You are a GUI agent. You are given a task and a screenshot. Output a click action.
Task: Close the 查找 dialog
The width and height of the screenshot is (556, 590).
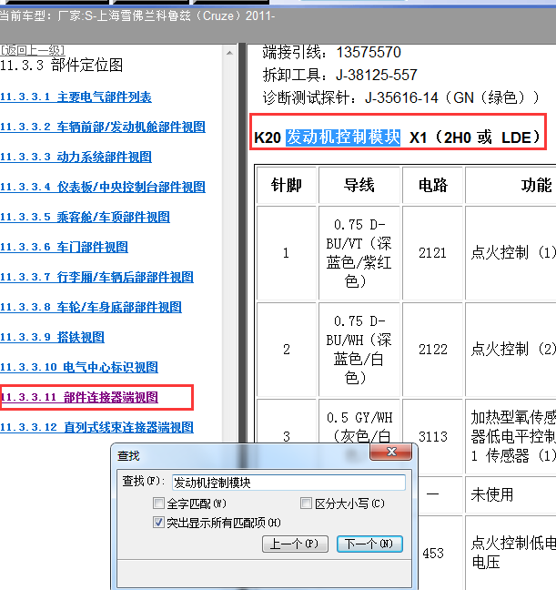(391, 452)
